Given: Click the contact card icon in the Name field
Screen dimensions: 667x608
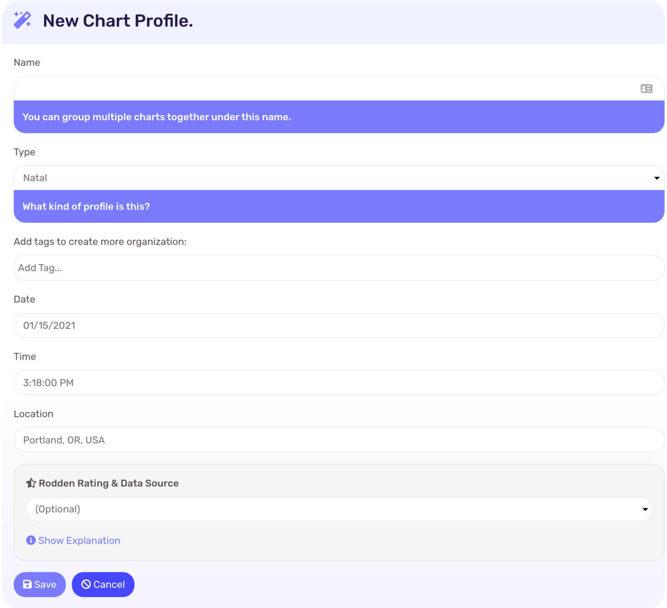Looking at the screenshot, I should 646,89.
